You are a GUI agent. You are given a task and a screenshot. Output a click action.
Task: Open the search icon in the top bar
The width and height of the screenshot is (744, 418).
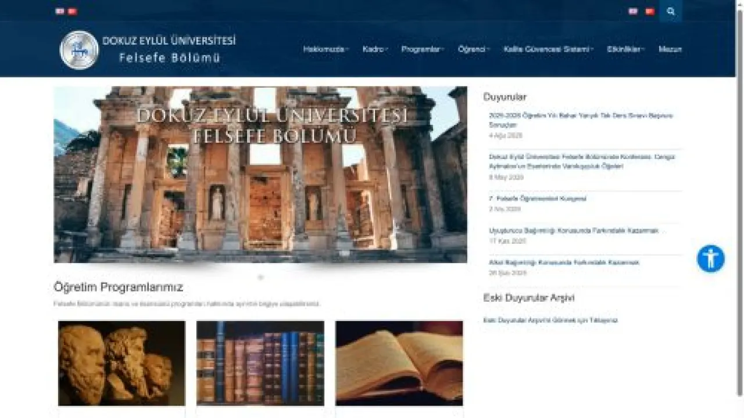click(x=671, y=11)
